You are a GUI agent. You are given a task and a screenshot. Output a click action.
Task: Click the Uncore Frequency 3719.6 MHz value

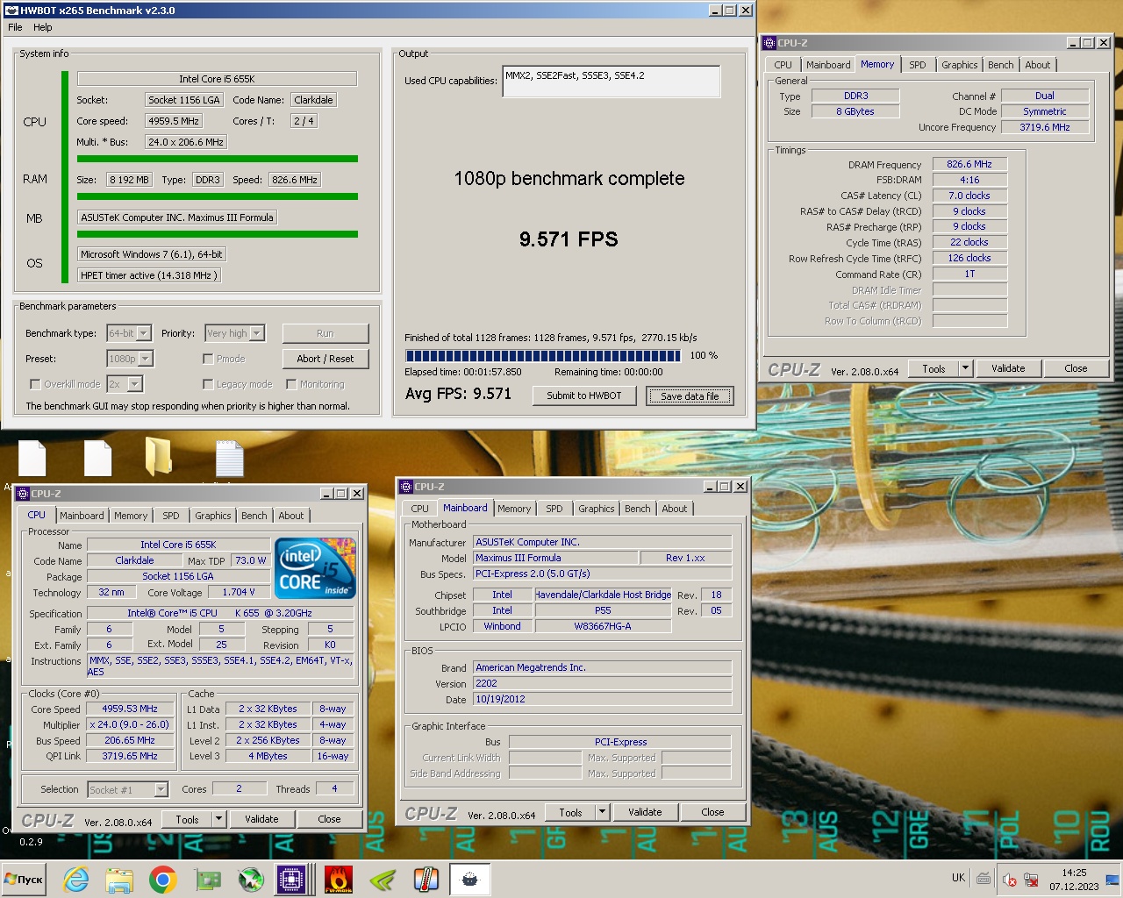click(1044, 127)
